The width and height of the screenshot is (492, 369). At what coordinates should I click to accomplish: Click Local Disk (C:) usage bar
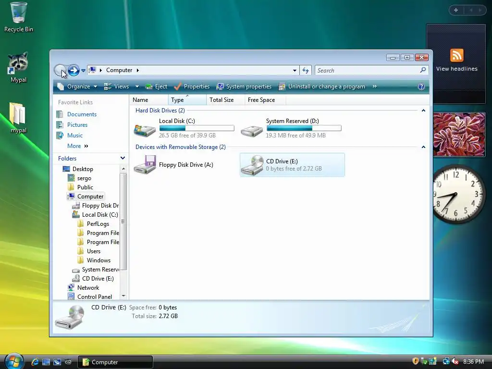click(197, 128)
